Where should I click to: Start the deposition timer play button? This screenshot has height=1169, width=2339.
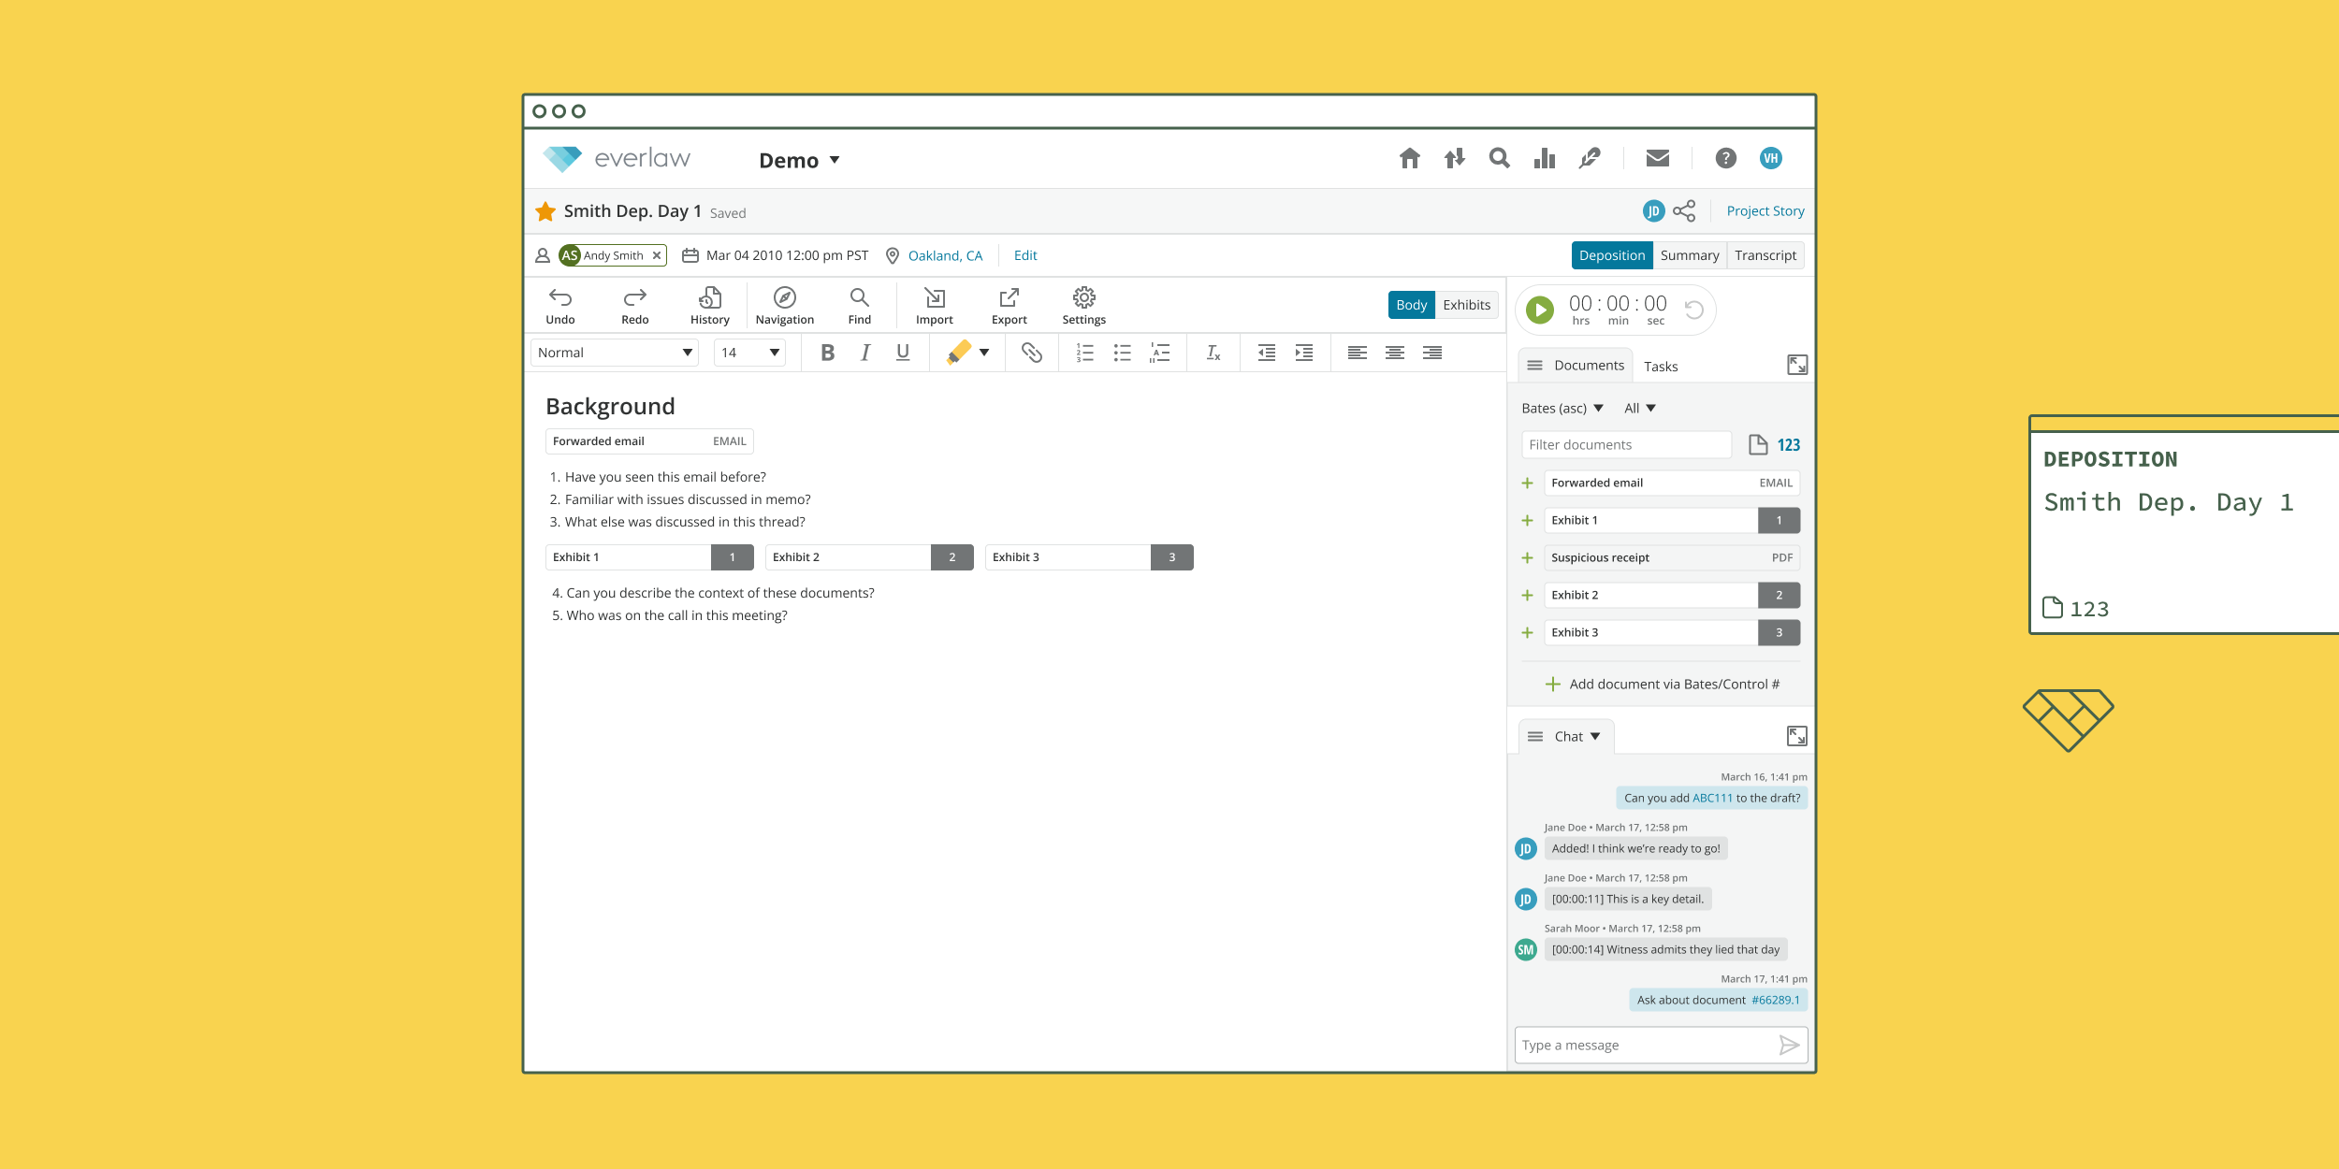click(x=1539, y=310)
